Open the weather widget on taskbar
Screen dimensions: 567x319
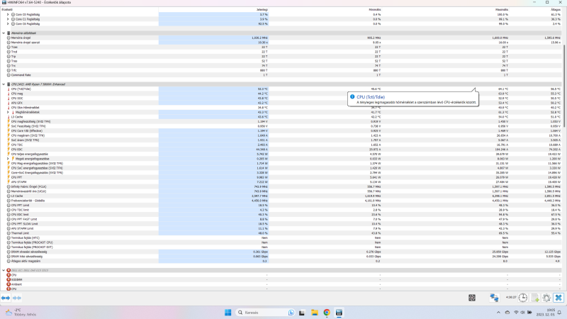21,313
